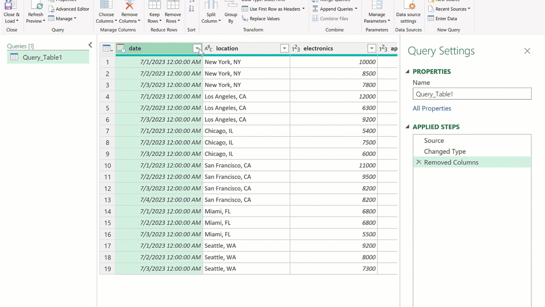Open the location column filter dropdown
Screen dimensions: 545x307
click(x=284, y=49)
